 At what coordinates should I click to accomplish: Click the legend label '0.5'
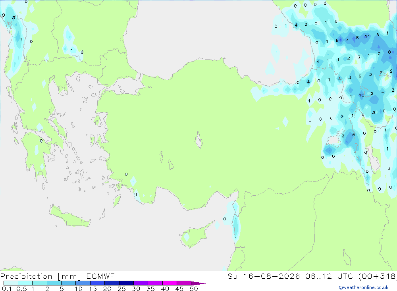21,289
